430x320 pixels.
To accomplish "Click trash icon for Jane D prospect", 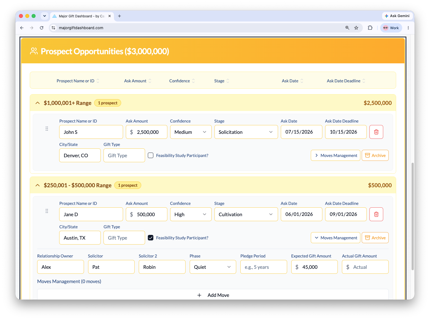I will 376,214.
